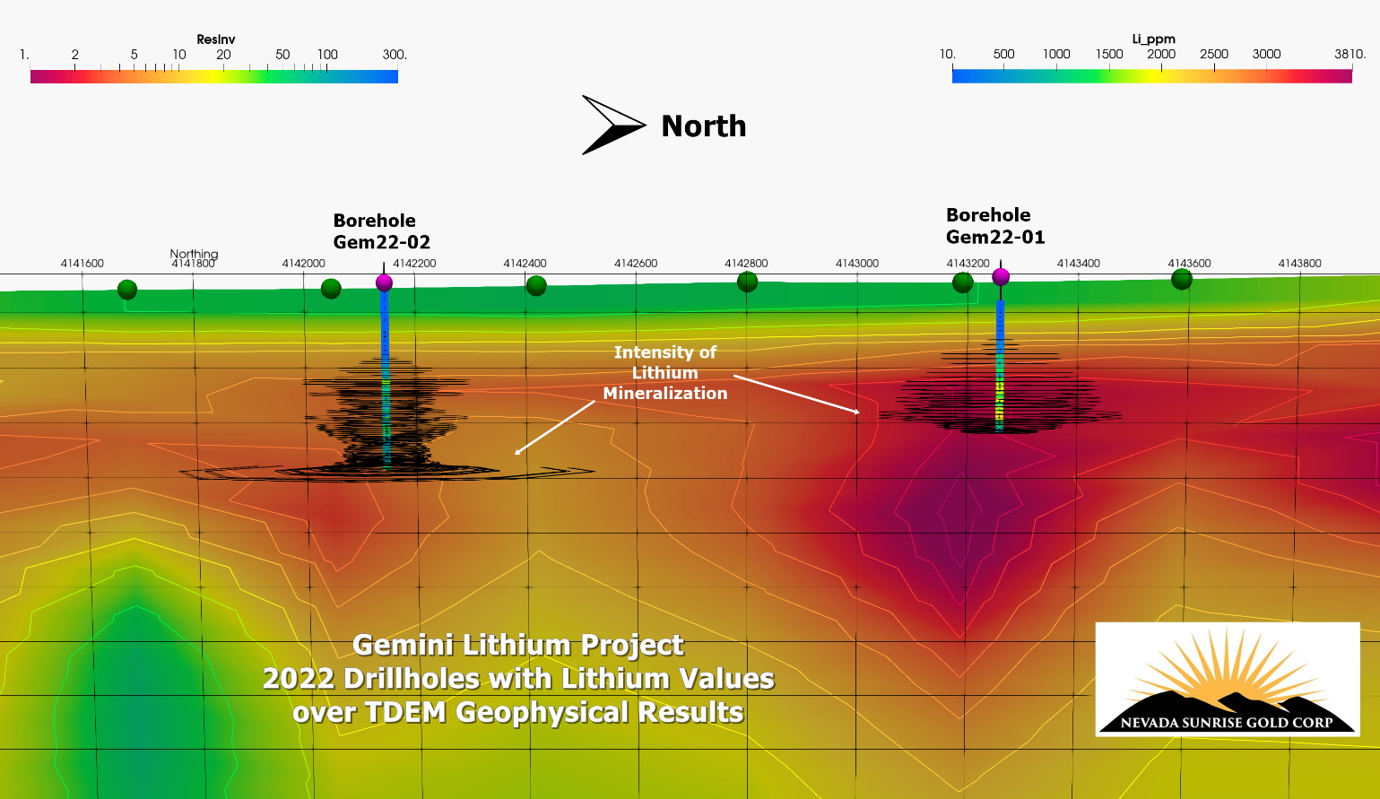Screen dimensions: 1380x799
Task: Click the Northing axis title
Action: tap(194, 254)
